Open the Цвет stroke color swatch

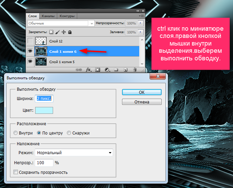(x=44, y=110)
